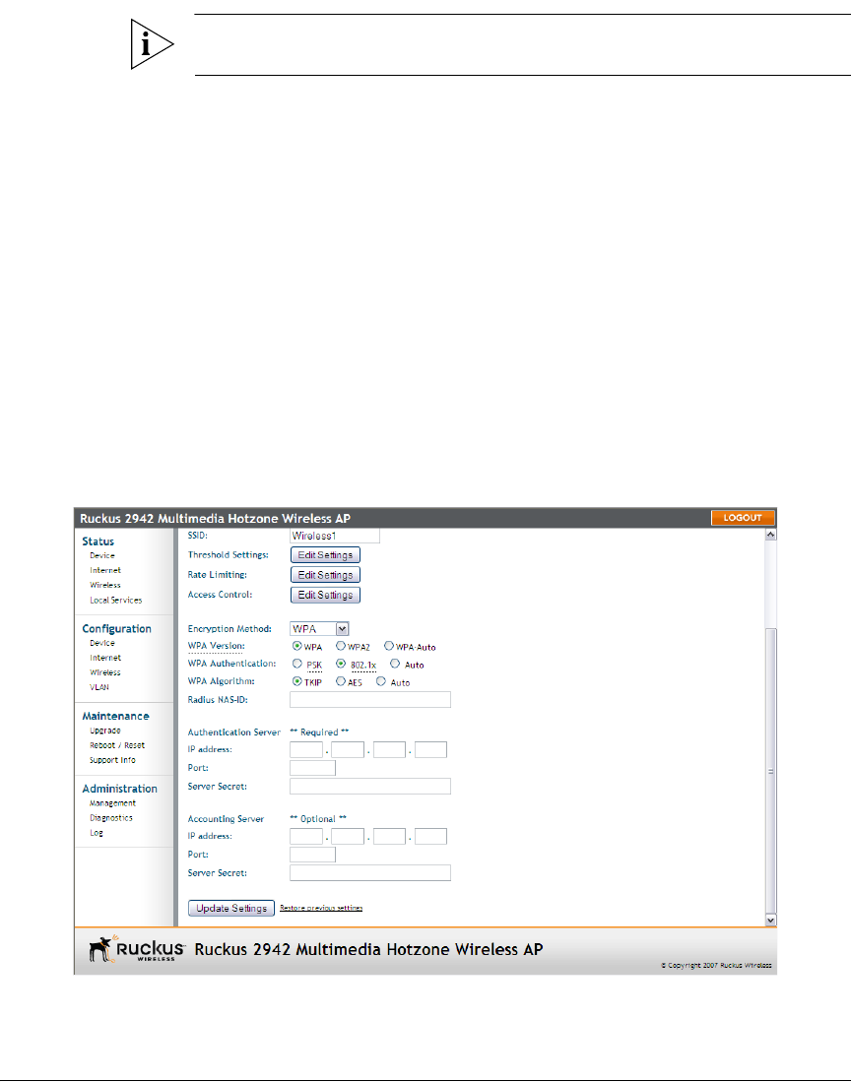This screenshot has width=851, height=1082.
Task: Click the Accounting Server heading text
Action: [x=226, y=819]
